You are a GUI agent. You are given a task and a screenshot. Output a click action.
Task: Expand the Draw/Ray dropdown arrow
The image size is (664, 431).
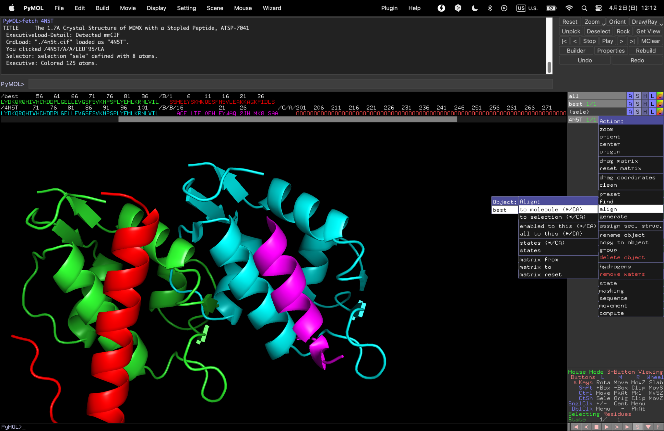tap(661, 23)
